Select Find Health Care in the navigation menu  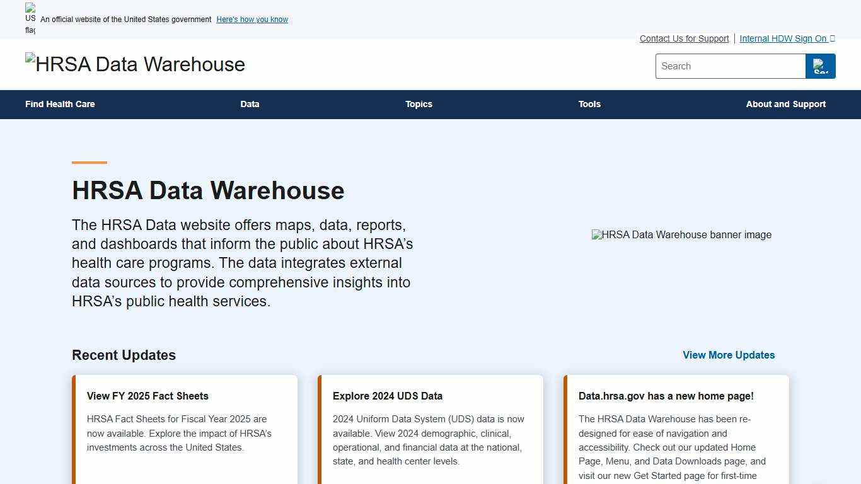click(x=60, y=104)
